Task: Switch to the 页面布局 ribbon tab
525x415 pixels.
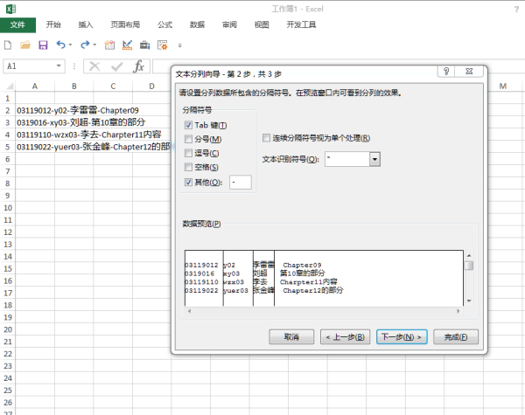Action: coord(125,25)
